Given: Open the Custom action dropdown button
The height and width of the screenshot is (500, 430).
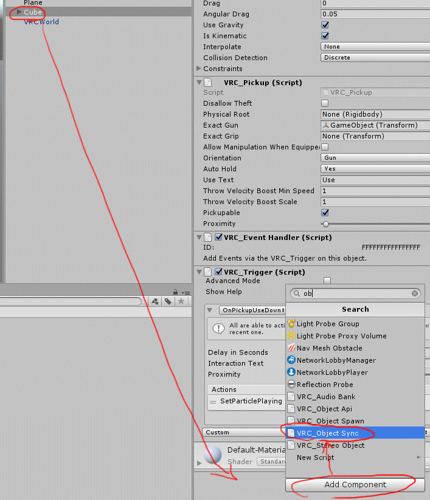Looking at the screenshot, I should coord(244,433).
